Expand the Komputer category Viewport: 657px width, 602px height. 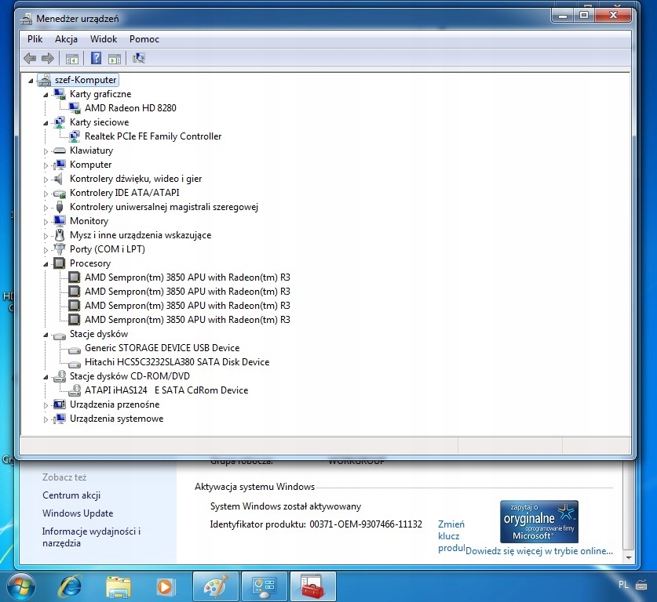pyautogui.click(x=46, y=165)
